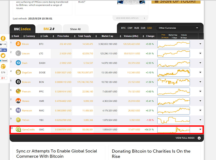216x160 pixels.
Task: Select 24 Hours chart range
Action: click(165, 38)
